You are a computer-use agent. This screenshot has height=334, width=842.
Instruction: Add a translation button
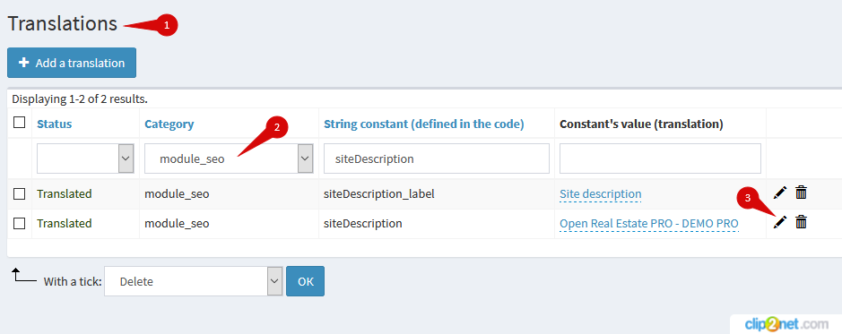72,63
